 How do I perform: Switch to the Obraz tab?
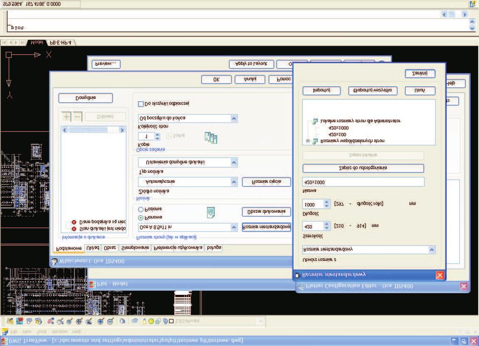(x=110, y=248)
